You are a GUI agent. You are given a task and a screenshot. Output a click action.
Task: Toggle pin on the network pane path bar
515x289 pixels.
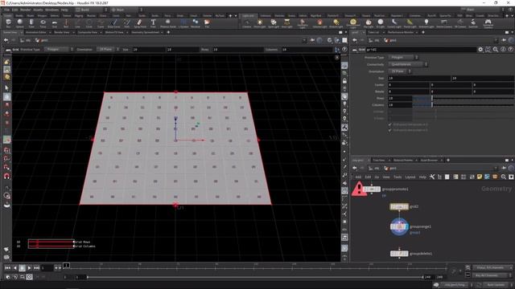point(505,168)
